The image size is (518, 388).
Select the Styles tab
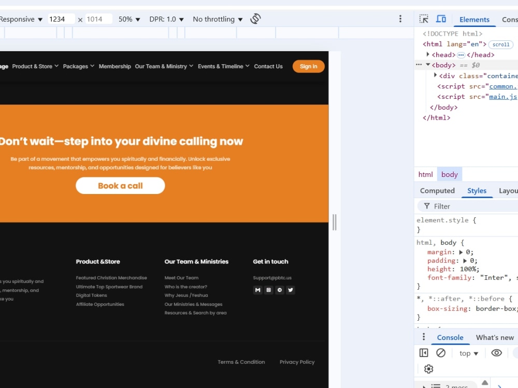(x=477, y=191)
